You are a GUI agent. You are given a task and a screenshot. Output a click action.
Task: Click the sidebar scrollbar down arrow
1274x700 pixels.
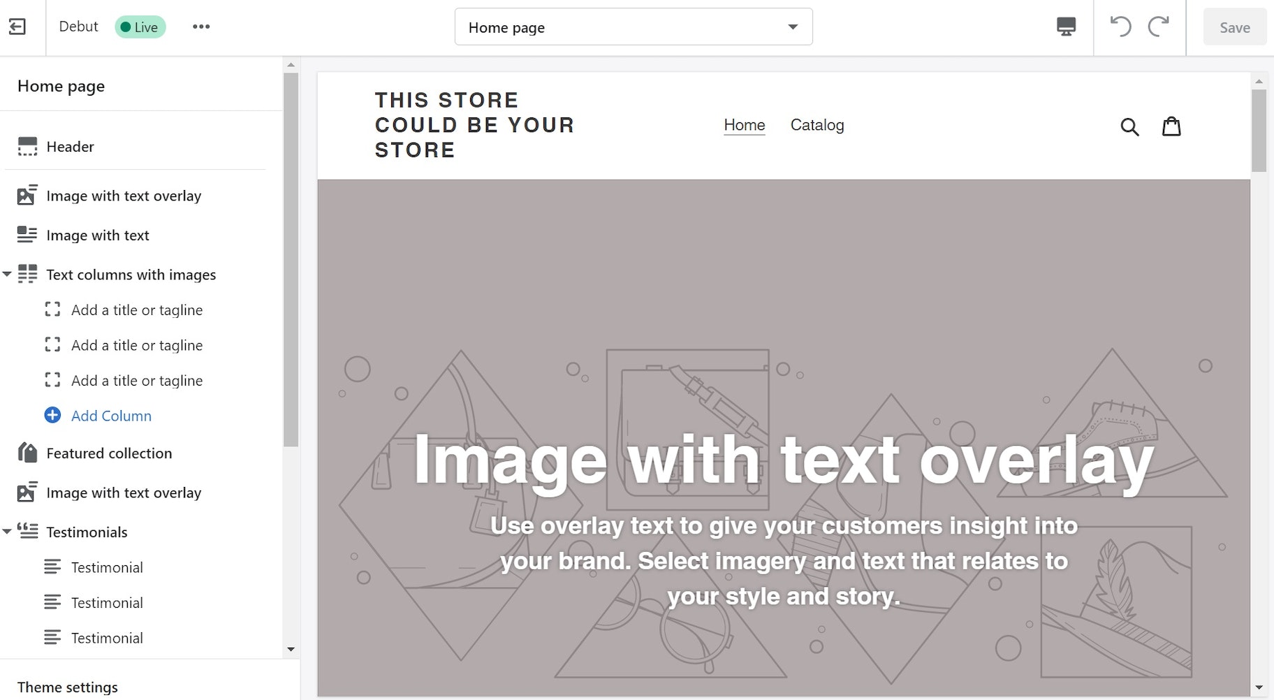pyautogui.click(x=291, y=650)
